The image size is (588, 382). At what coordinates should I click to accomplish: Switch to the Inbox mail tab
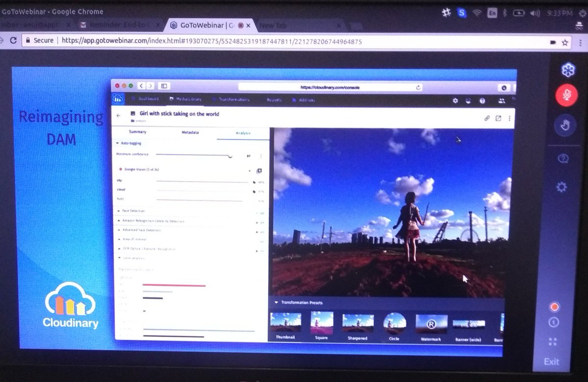pyautogui.click(x=34, y=24)
